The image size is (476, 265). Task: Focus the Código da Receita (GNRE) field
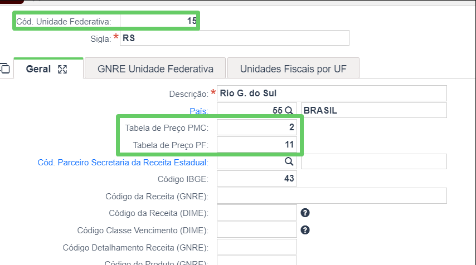[x=332, y=196]
